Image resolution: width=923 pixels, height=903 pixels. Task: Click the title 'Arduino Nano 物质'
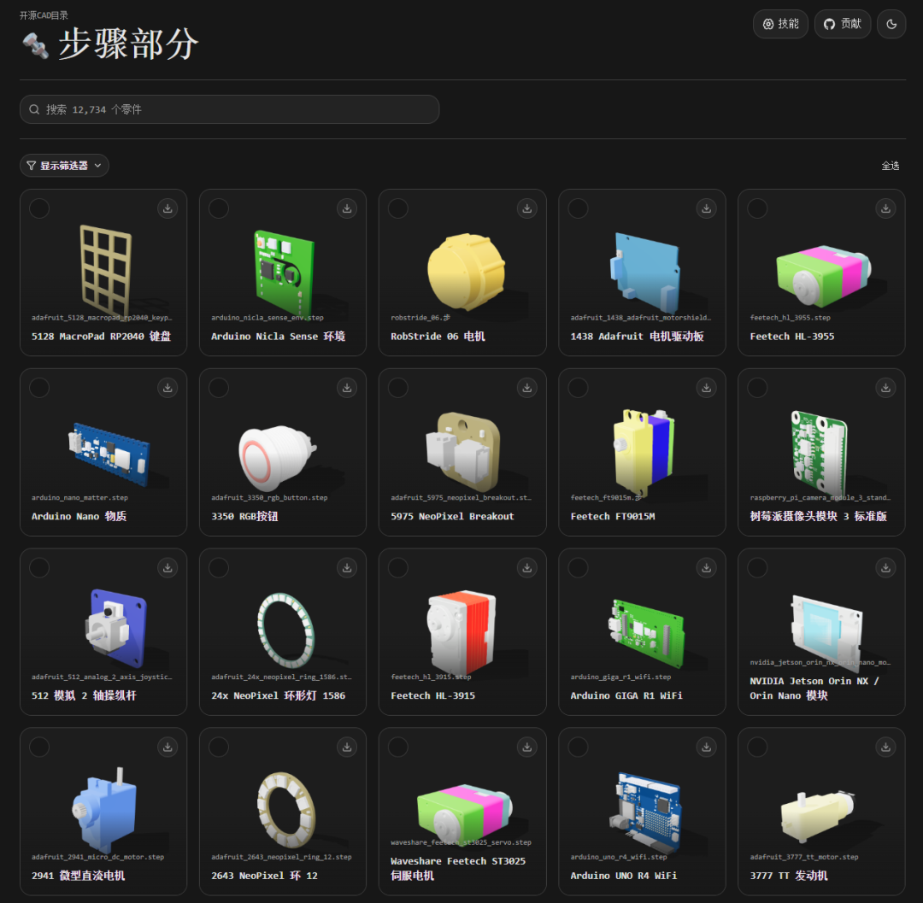tap(79, 516)
